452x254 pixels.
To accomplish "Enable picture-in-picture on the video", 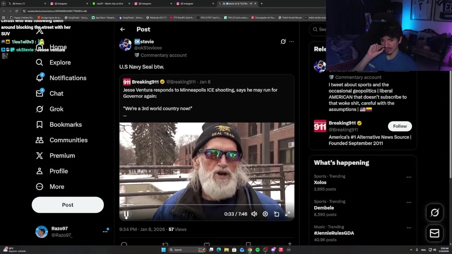I will click(276, 214).
